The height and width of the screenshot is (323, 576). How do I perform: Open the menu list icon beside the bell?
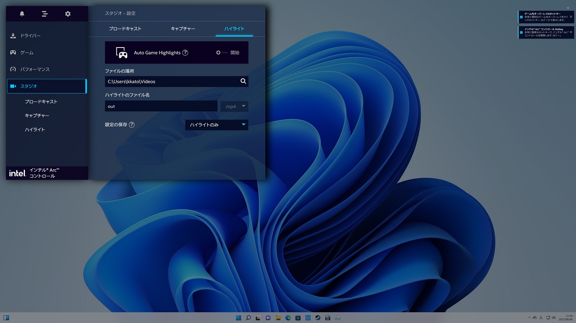point(45,14)
